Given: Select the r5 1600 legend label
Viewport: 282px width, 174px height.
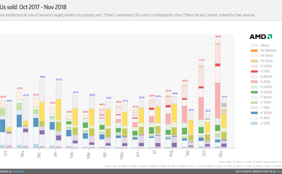Looking at the screenshot, I should coord(265,118).
